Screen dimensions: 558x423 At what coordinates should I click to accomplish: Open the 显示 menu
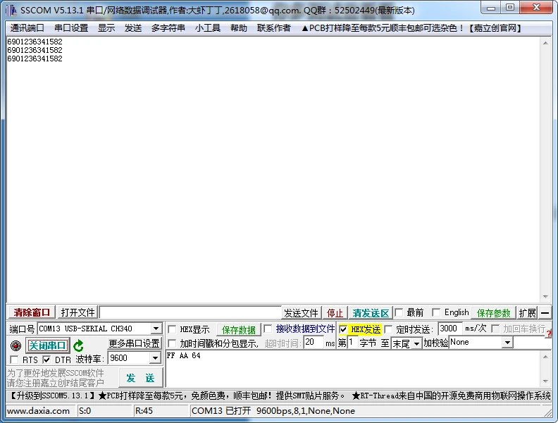(x=106, y=28)
